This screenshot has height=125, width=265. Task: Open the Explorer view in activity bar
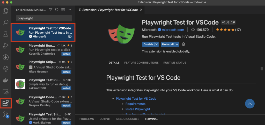(6, 11)
